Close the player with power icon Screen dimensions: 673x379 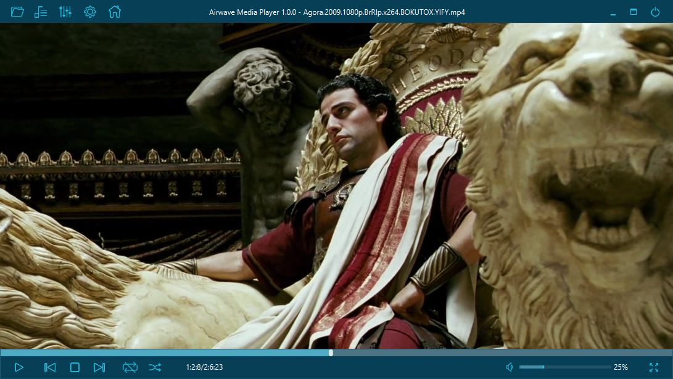pyautogui.click(x=655, y=12)
